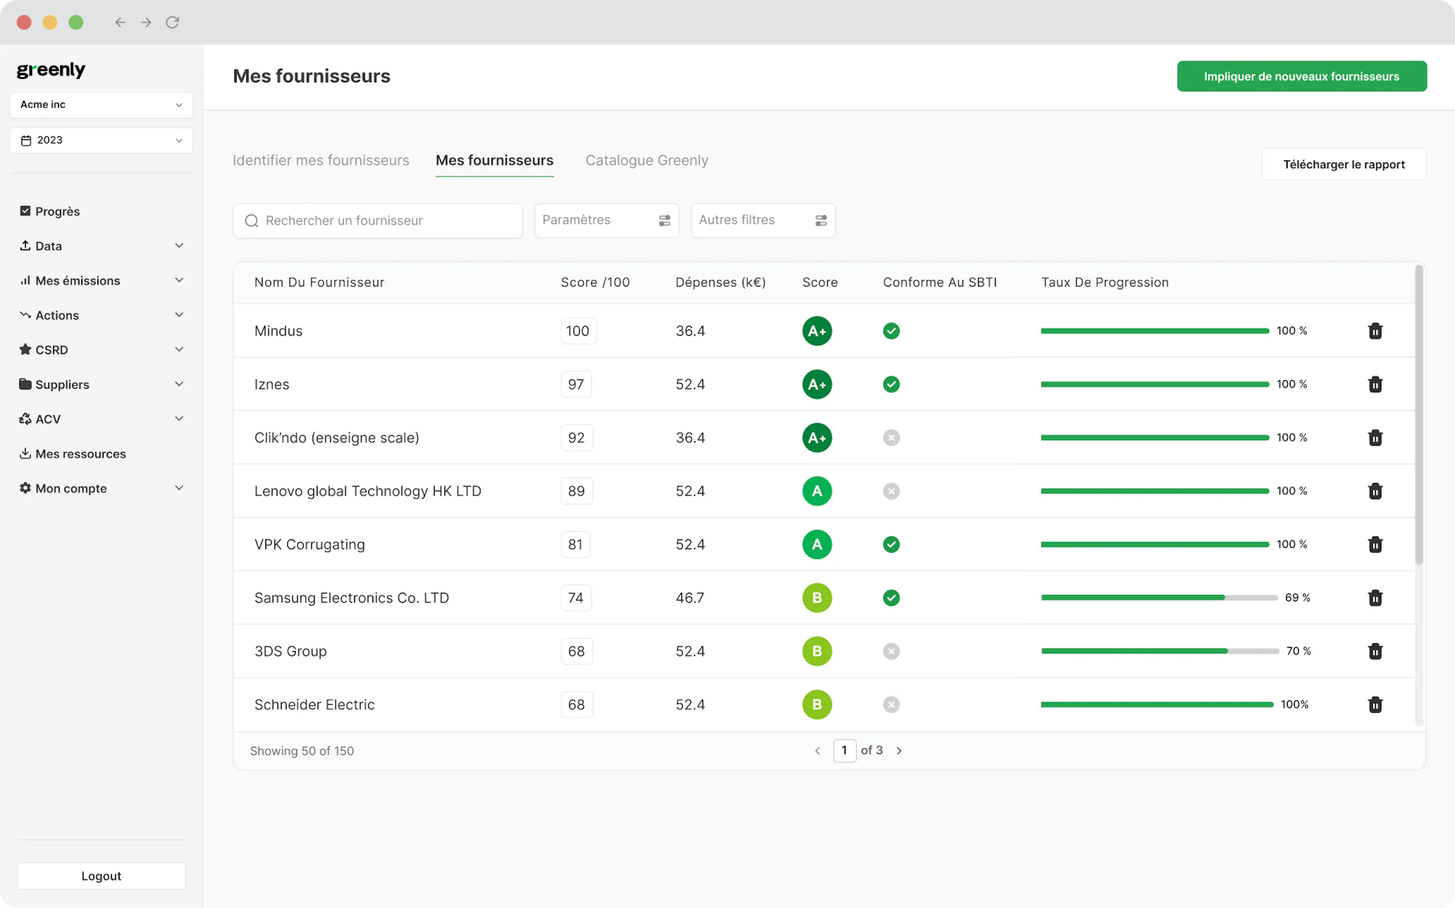Image resolution: width=1455 pixels, height=908 pixels.
Task: Click the trash icon for VPK Corrugating
Action: click(1375, 545)
